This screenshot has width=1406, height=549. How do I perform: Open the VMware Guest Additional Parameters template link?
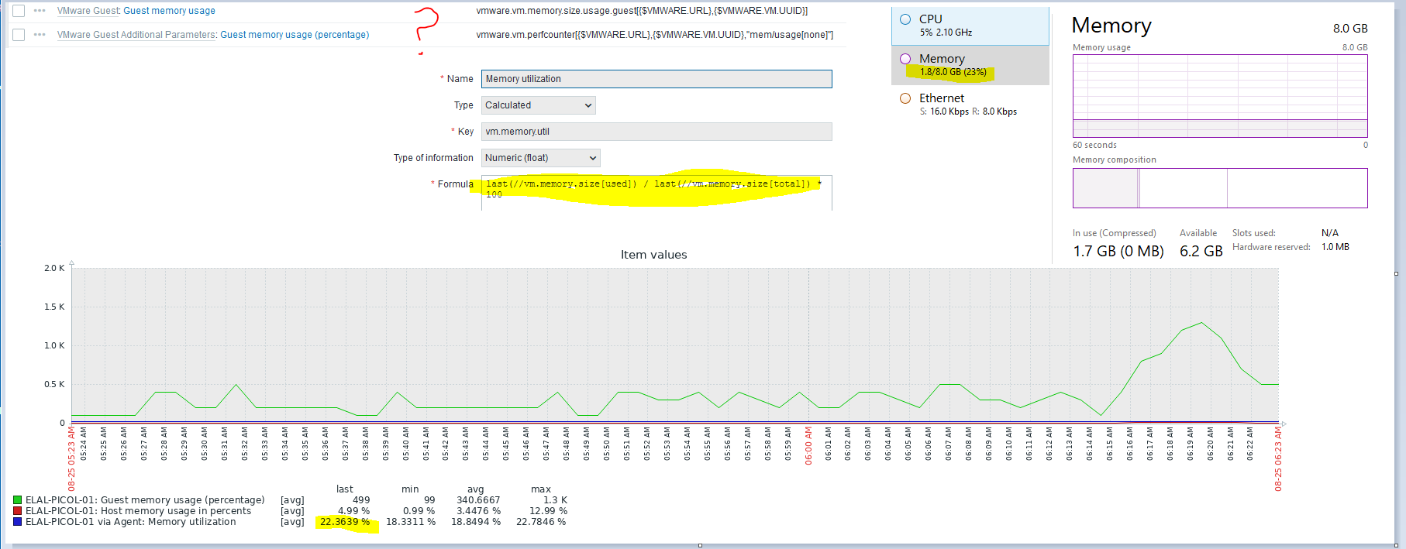(136, 35)
